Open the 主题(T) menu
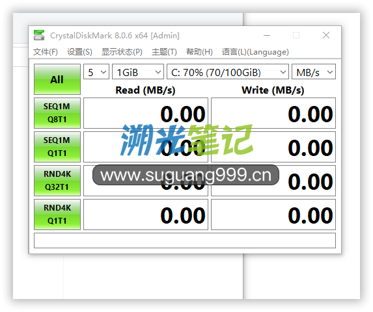The width and height of the screenshot is (373, 312). click(164, 52)
